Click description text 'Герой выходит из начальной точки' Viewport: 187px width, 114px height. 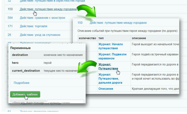[155, 44]
